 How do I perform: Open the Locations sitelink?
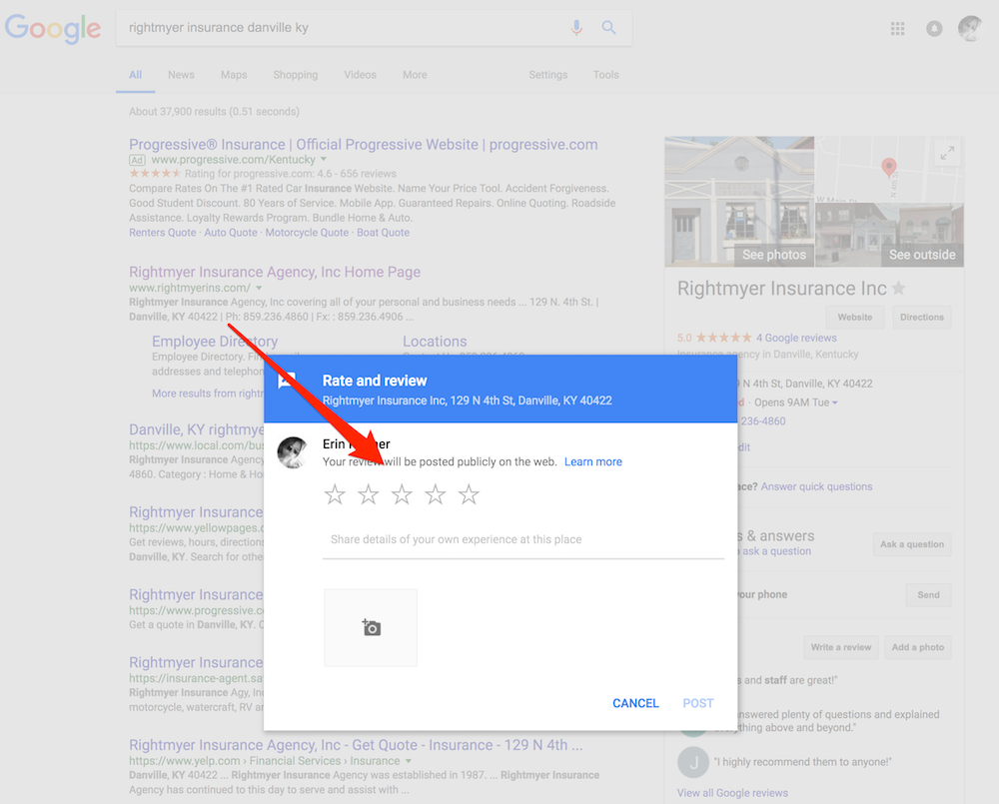(x=435, y=342)
